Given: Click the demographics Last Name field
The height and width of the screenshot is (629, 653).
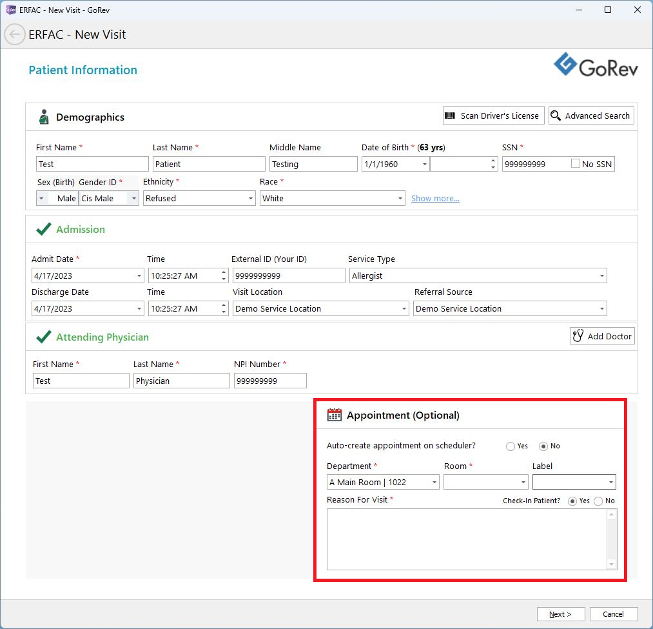Looking at the screenshot, I should click(x=209, y=165).
